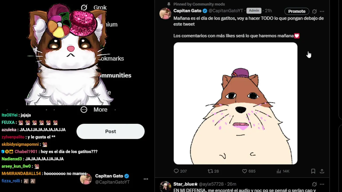
Task: View post analytics showing 14K views
Action: 279,171
